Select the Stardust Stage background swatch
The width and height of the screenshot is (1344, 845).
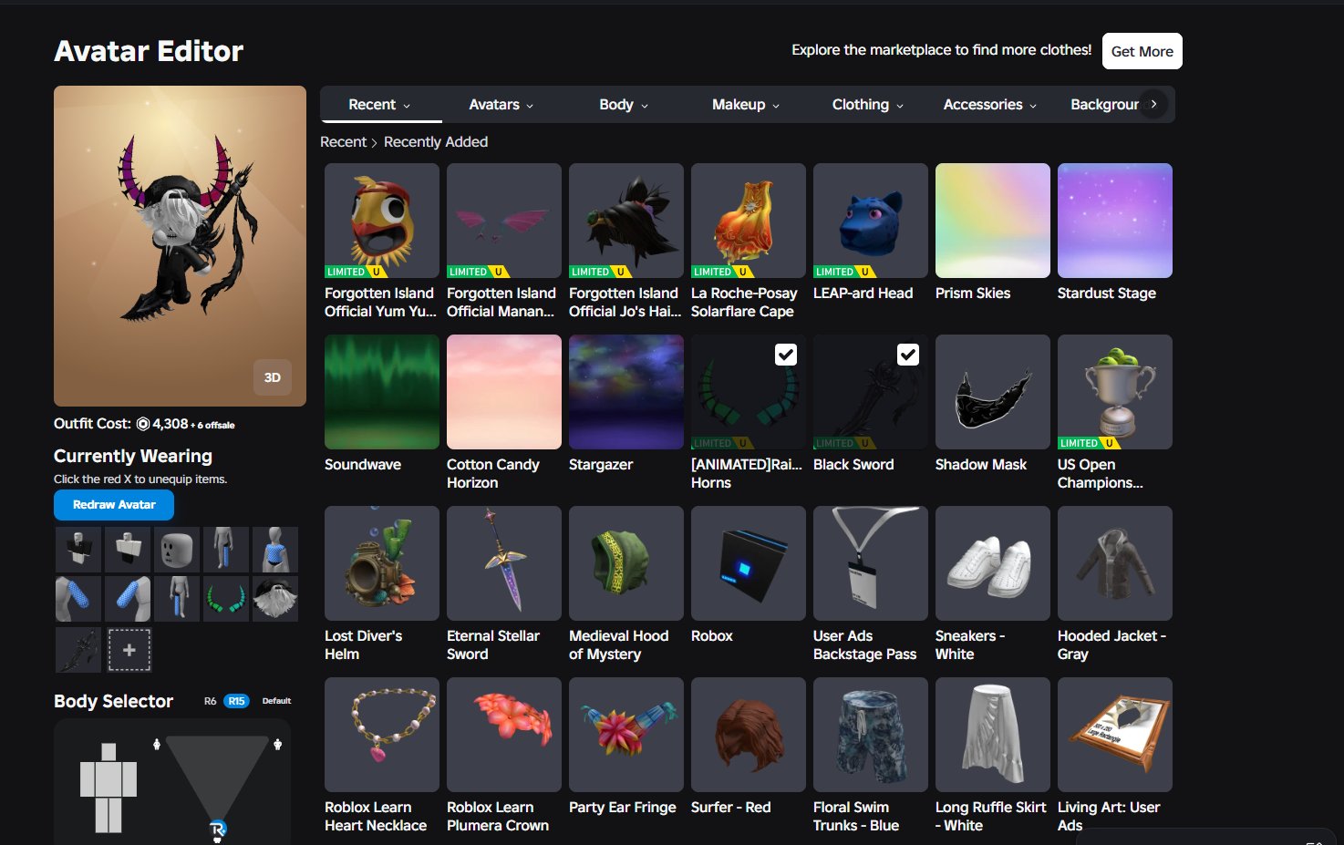point(1115,221)
